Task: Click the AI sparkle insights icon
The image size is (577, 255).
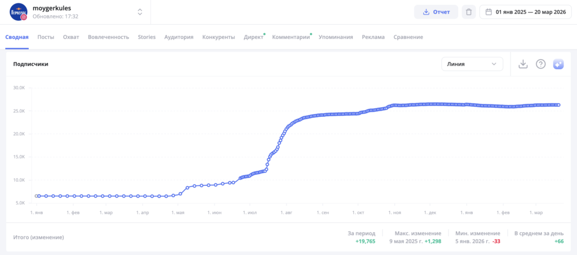Action: pos(558,64)
